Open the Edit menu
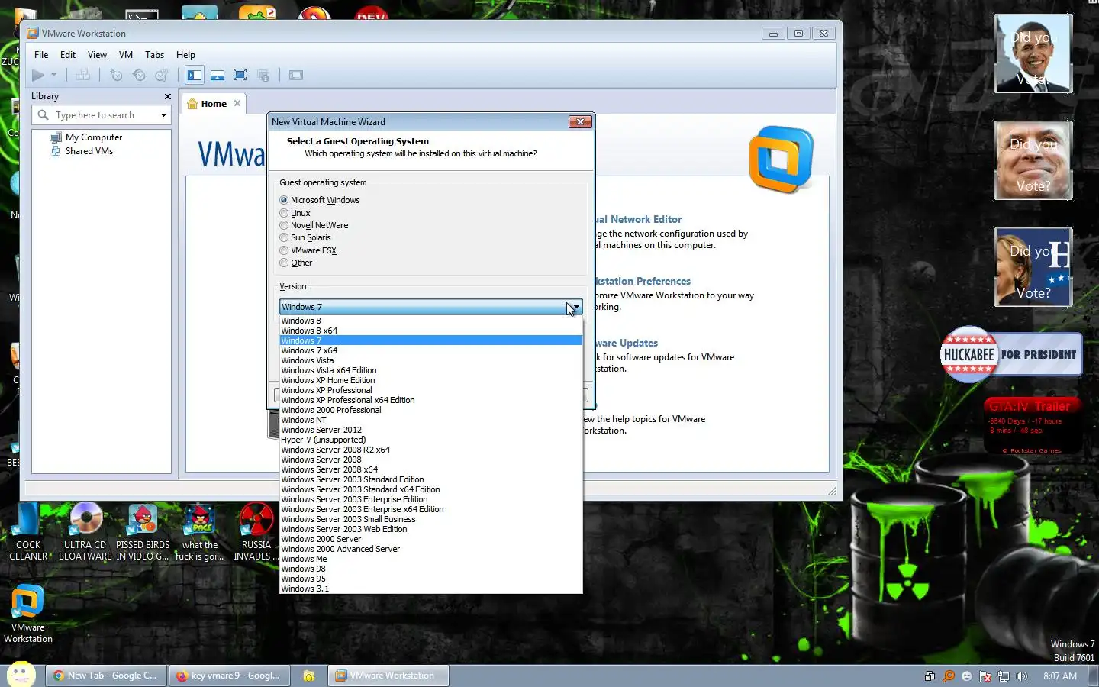 click(x=68, y=55)
